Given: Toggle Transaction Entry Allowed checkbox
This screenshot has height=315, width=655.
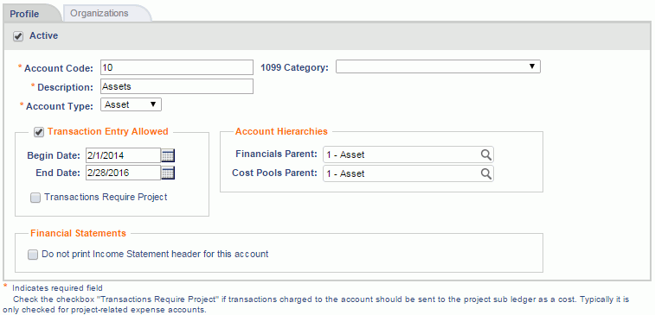Looking at the screenshot, I should [x=39, y=132].
